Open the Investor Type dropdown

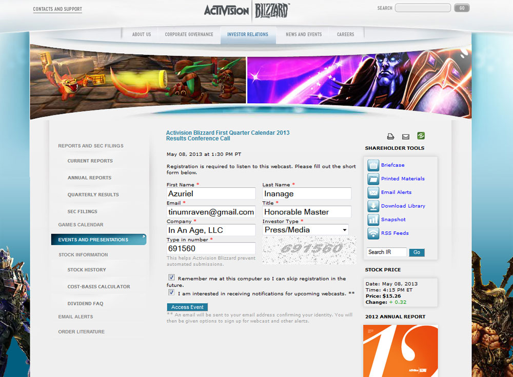pyautogui.click(x=306, y=230)
